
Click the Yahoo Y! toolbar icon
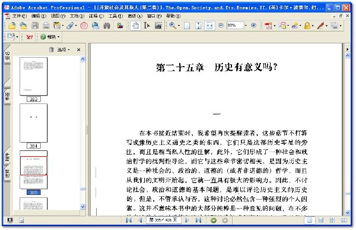pos(29,37)
